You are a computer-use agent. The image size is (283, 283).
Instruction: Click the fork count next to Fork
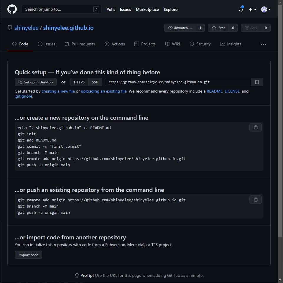click(266, 28)
